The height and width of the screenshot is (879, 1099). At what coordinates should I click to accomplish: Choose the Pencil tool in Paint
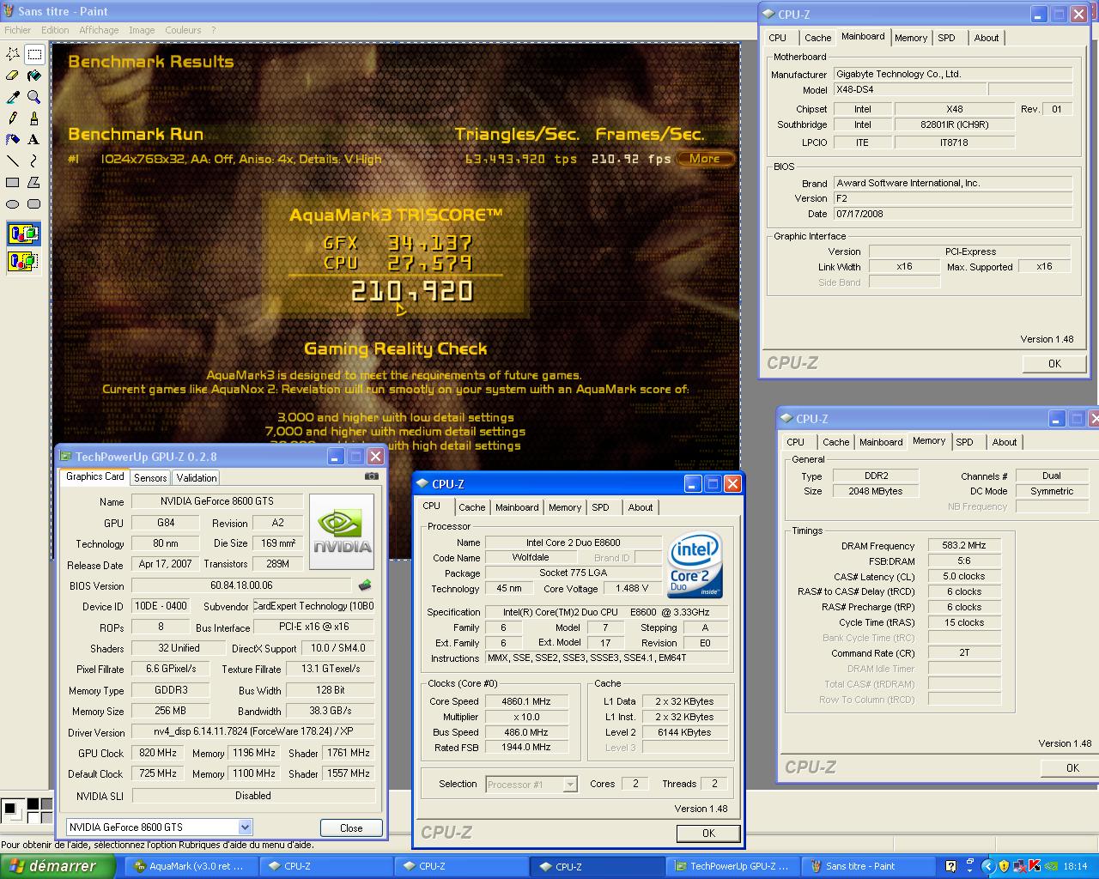(13, 118)
